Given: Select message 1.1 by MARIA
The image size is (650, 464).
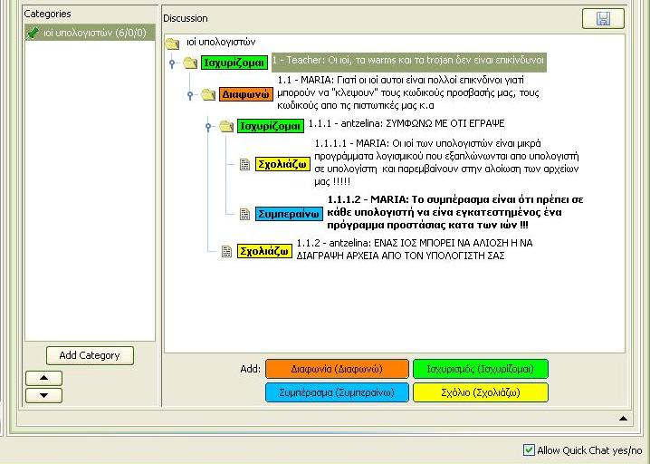Looking at the screenshot, I should pyautogui.click(x=408, y=92).
